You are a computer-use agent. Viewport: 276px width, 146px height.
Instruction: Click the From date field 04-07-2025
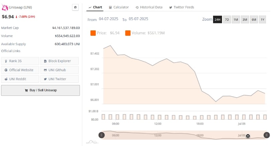pyautogui.click(x=108, y=19)
